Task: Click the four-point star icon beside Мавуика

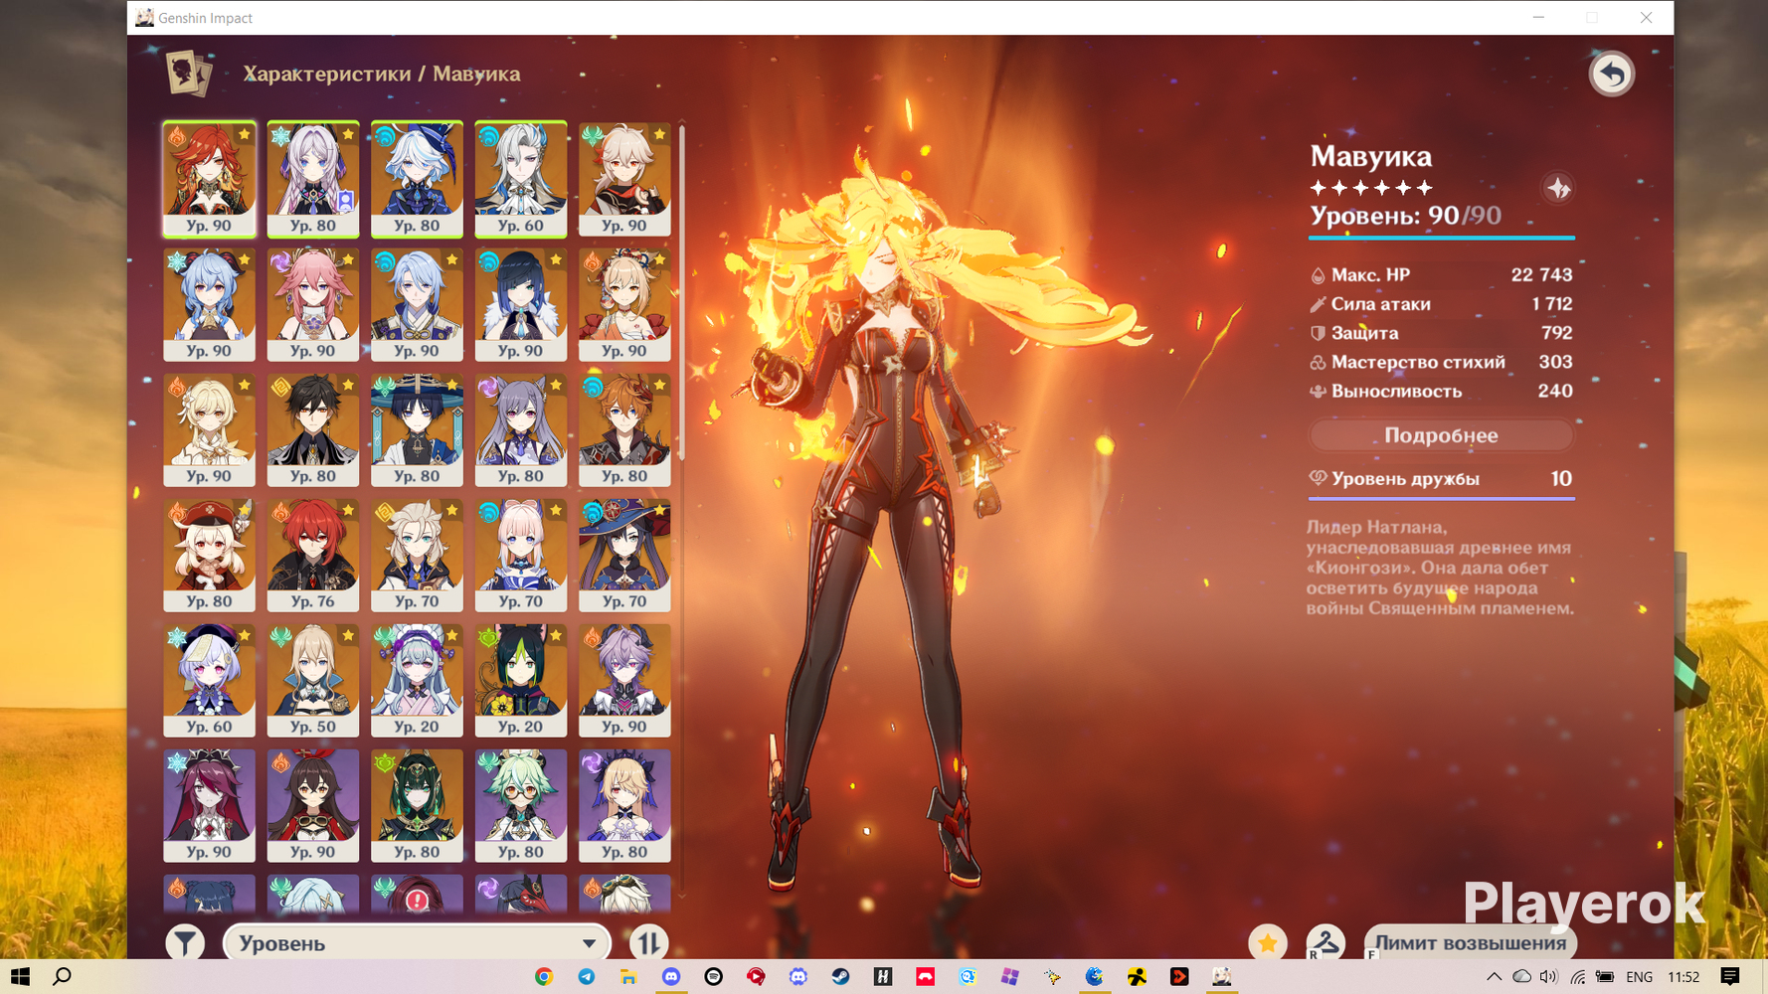Action: [x=1558, y=188]
